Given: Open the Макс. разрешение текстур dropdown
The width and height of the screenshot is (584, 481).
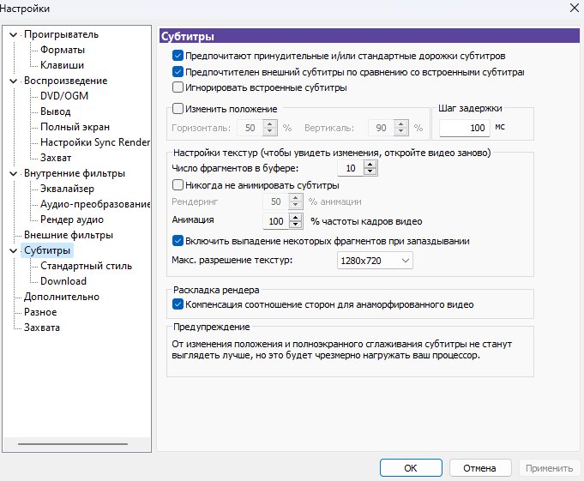Looking at the screenshot, I should click(375, 261).
